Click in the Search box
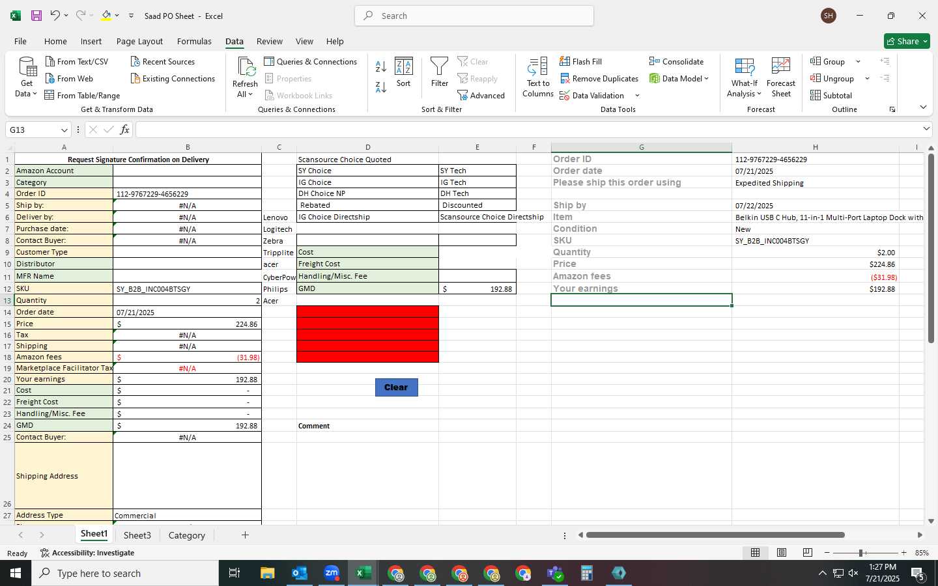 (x=474, y=16)
